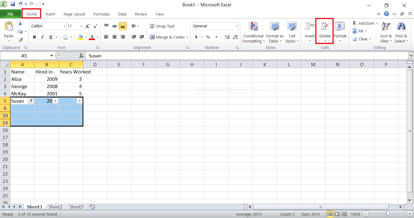The image size is (414, 218).
Task: Select the Format Painter brush icon
Action: 20,39
